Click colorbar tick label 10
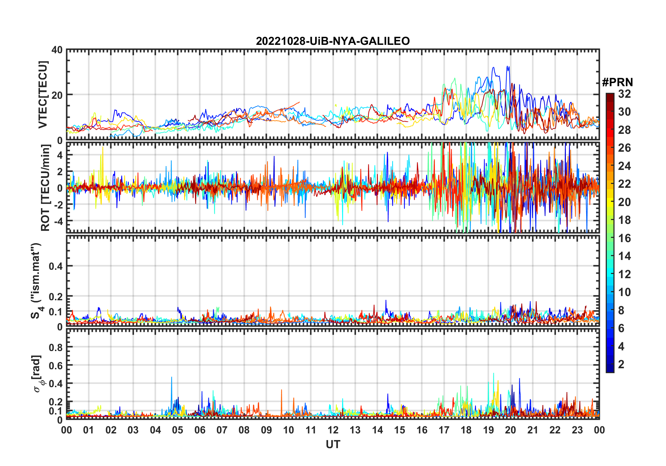 (624, 292)
